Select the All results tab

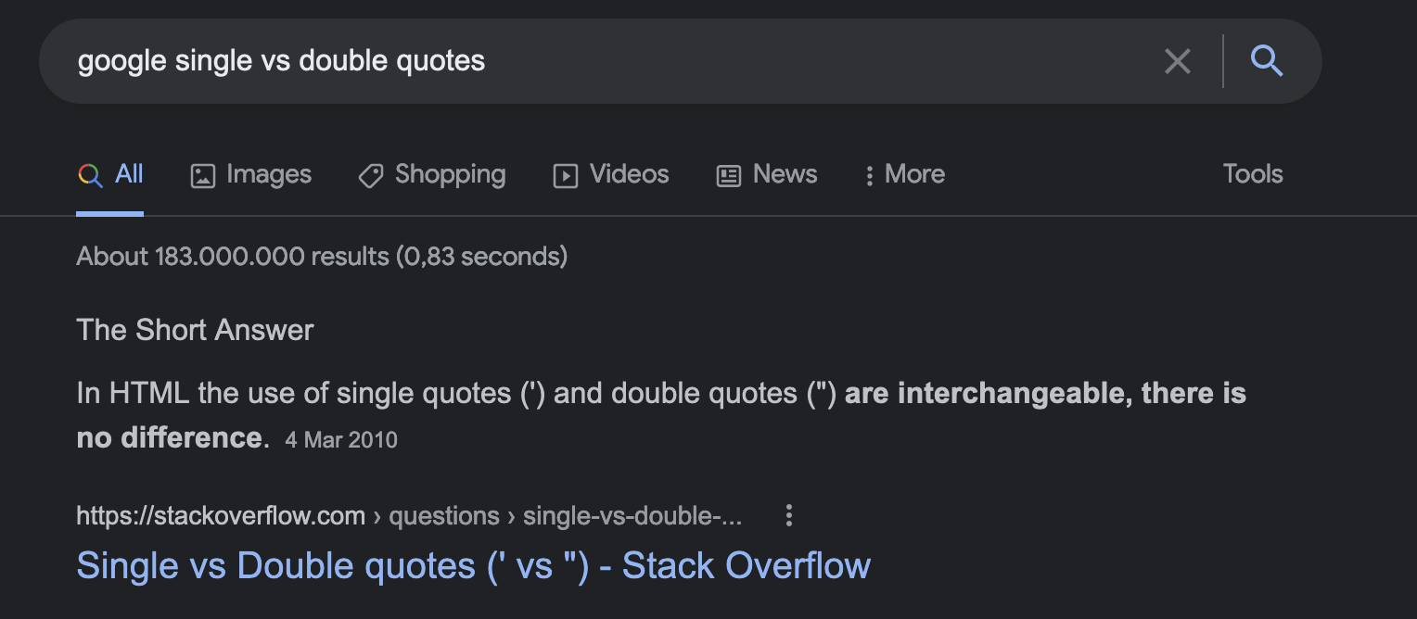point(128,174)
